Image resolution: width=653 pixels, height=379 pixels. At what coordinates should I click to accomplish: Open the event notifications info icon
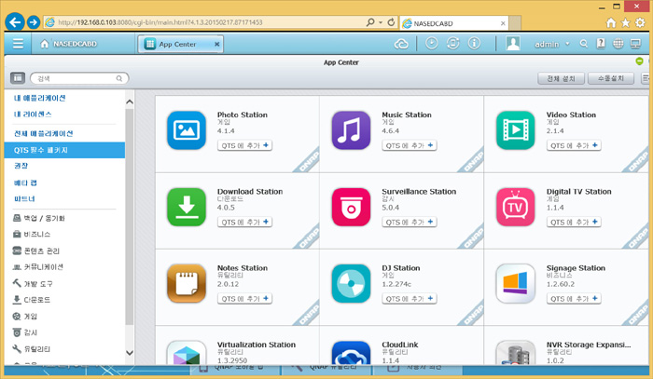click(474, 44)
